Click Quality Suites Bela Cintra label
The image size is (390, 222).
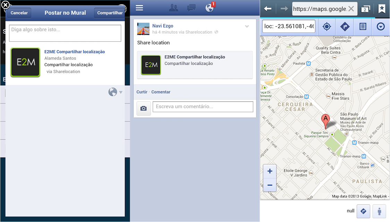click(x=328, y=50)
